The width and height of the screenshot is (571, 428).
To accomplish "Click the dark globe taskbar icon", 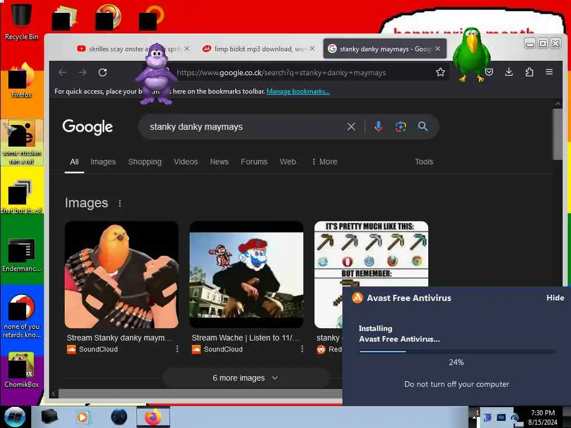I will pyautogui.click(x=119, y=417).
